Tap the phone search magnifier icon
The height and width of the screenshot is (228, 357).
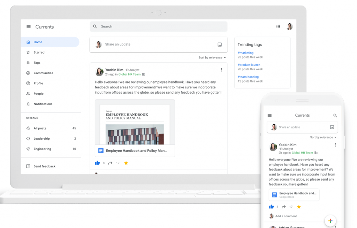coord(335,116)
